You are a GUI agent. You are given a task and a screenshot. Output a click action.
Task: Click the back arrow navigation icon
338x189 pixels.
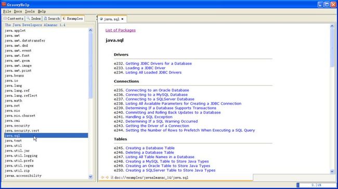coord(102,178)
